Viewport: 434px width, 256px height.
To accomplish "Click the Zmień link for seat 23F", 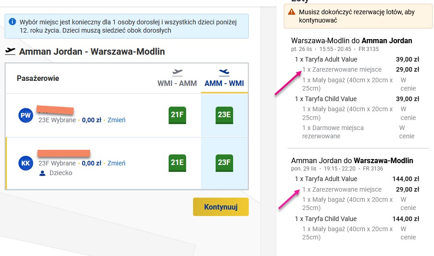I will pyautogui.click(x=116, y=163).
